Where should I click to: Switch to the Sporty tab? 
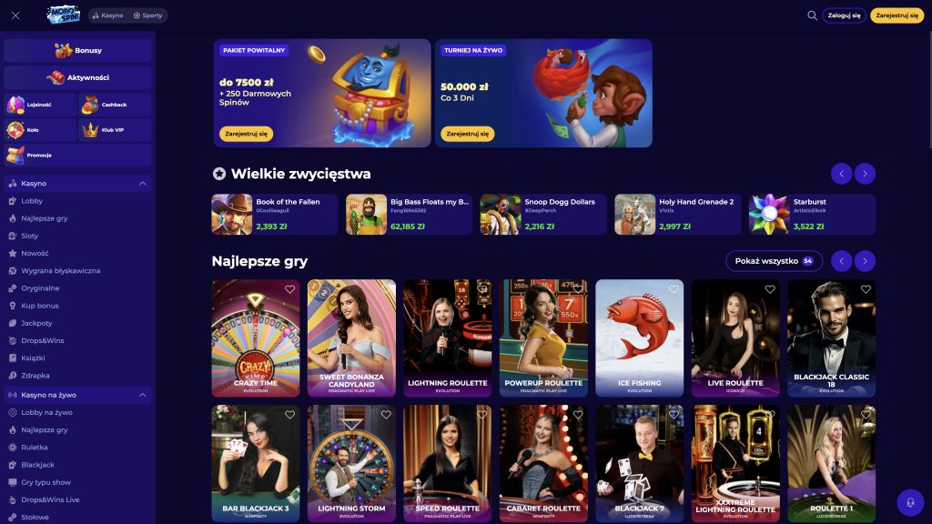coord(147,15)
